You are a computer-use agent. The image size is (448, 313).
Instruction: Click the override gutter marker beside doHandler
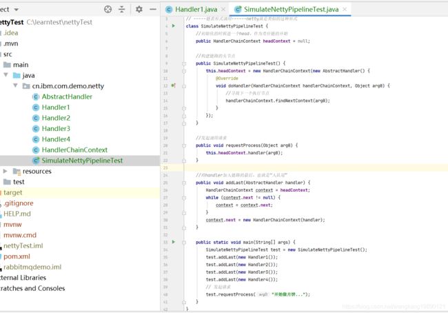coord(174,85)
